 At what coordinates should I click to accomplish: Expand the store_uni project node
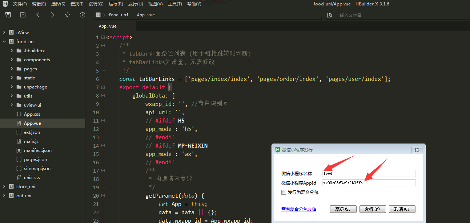click(x=4, y=186)
